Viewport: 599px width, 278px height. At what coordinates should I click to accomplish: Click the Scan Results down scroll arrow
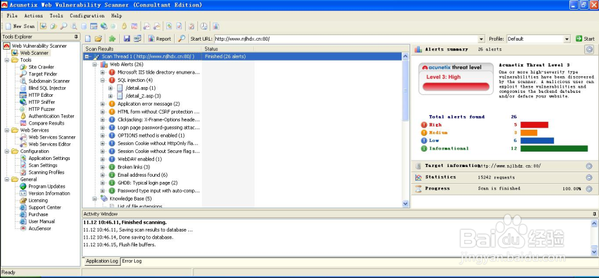pos(406,204)
